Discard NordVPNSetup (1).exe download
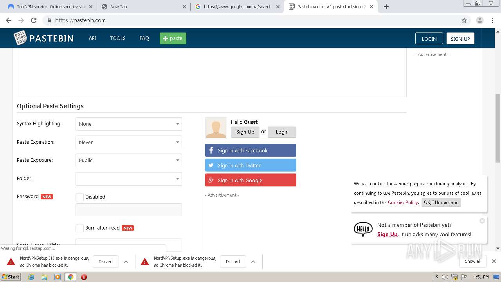The image size is (501, 282). (x=106, y=262)
